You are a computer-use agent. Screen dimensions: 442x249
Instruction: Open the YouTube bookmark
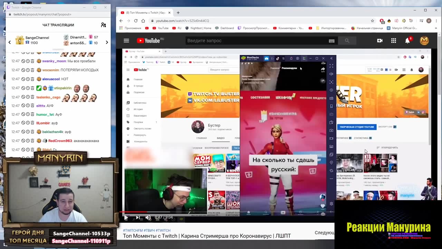(x=160, y=28)
